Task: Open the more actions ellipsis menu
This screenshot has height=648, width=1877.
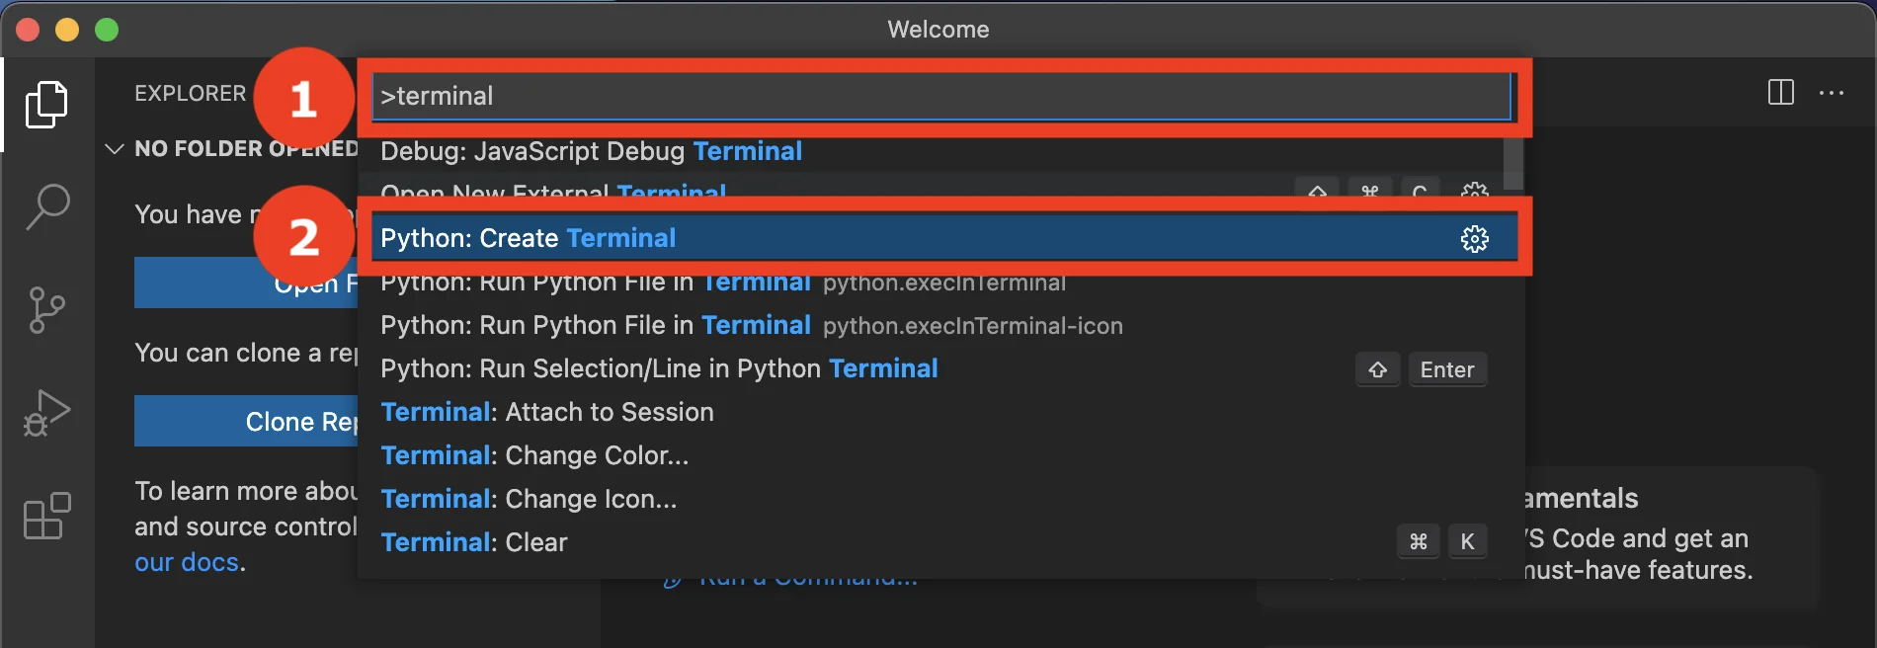Action: point(1832,93)
